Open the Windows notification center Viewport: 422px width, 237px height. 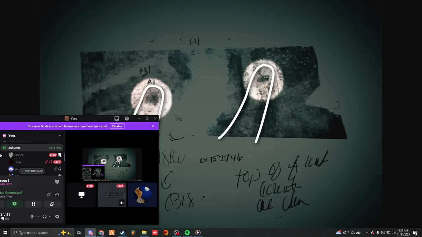click(415, 233)
